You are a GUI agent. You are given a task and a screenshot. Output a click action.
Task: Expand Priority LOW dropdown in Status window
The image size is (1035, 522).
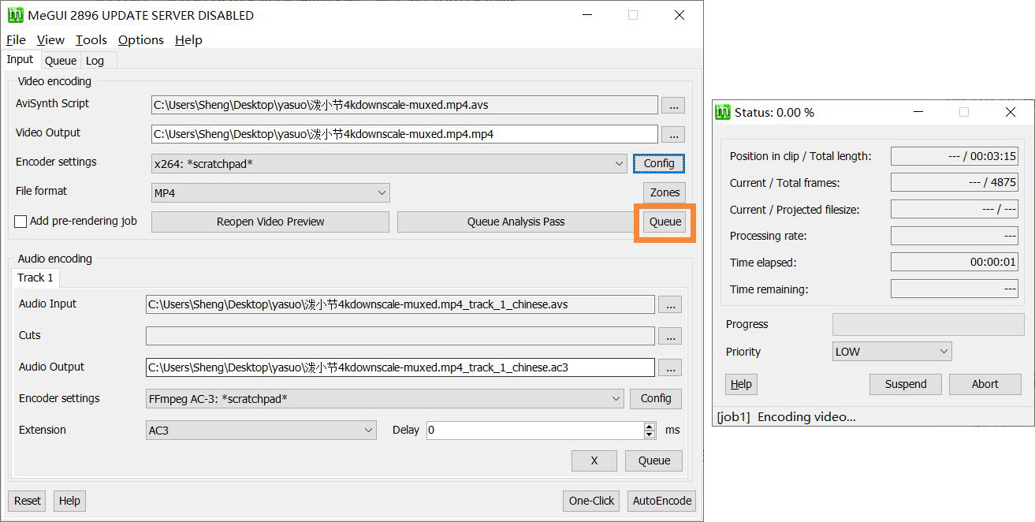tap(892, 352)
